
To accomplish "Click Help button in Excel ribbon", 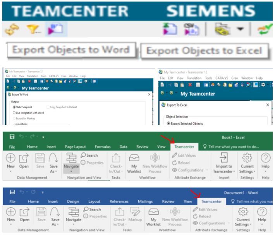I will 265,163.
